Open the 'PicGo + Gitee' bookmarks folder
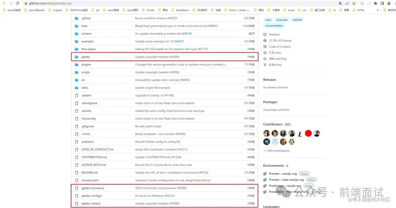 pyautogui.click(x=237, y=10)
